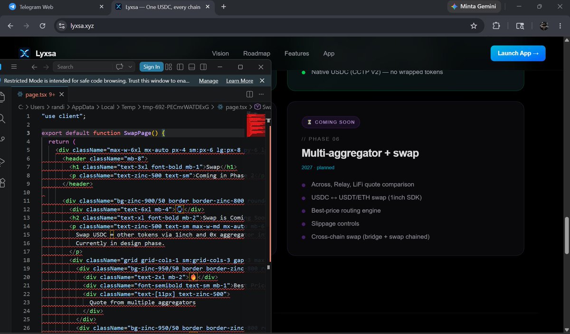Open the Vision nav item on Lyxsa

(x=220, y=53)
